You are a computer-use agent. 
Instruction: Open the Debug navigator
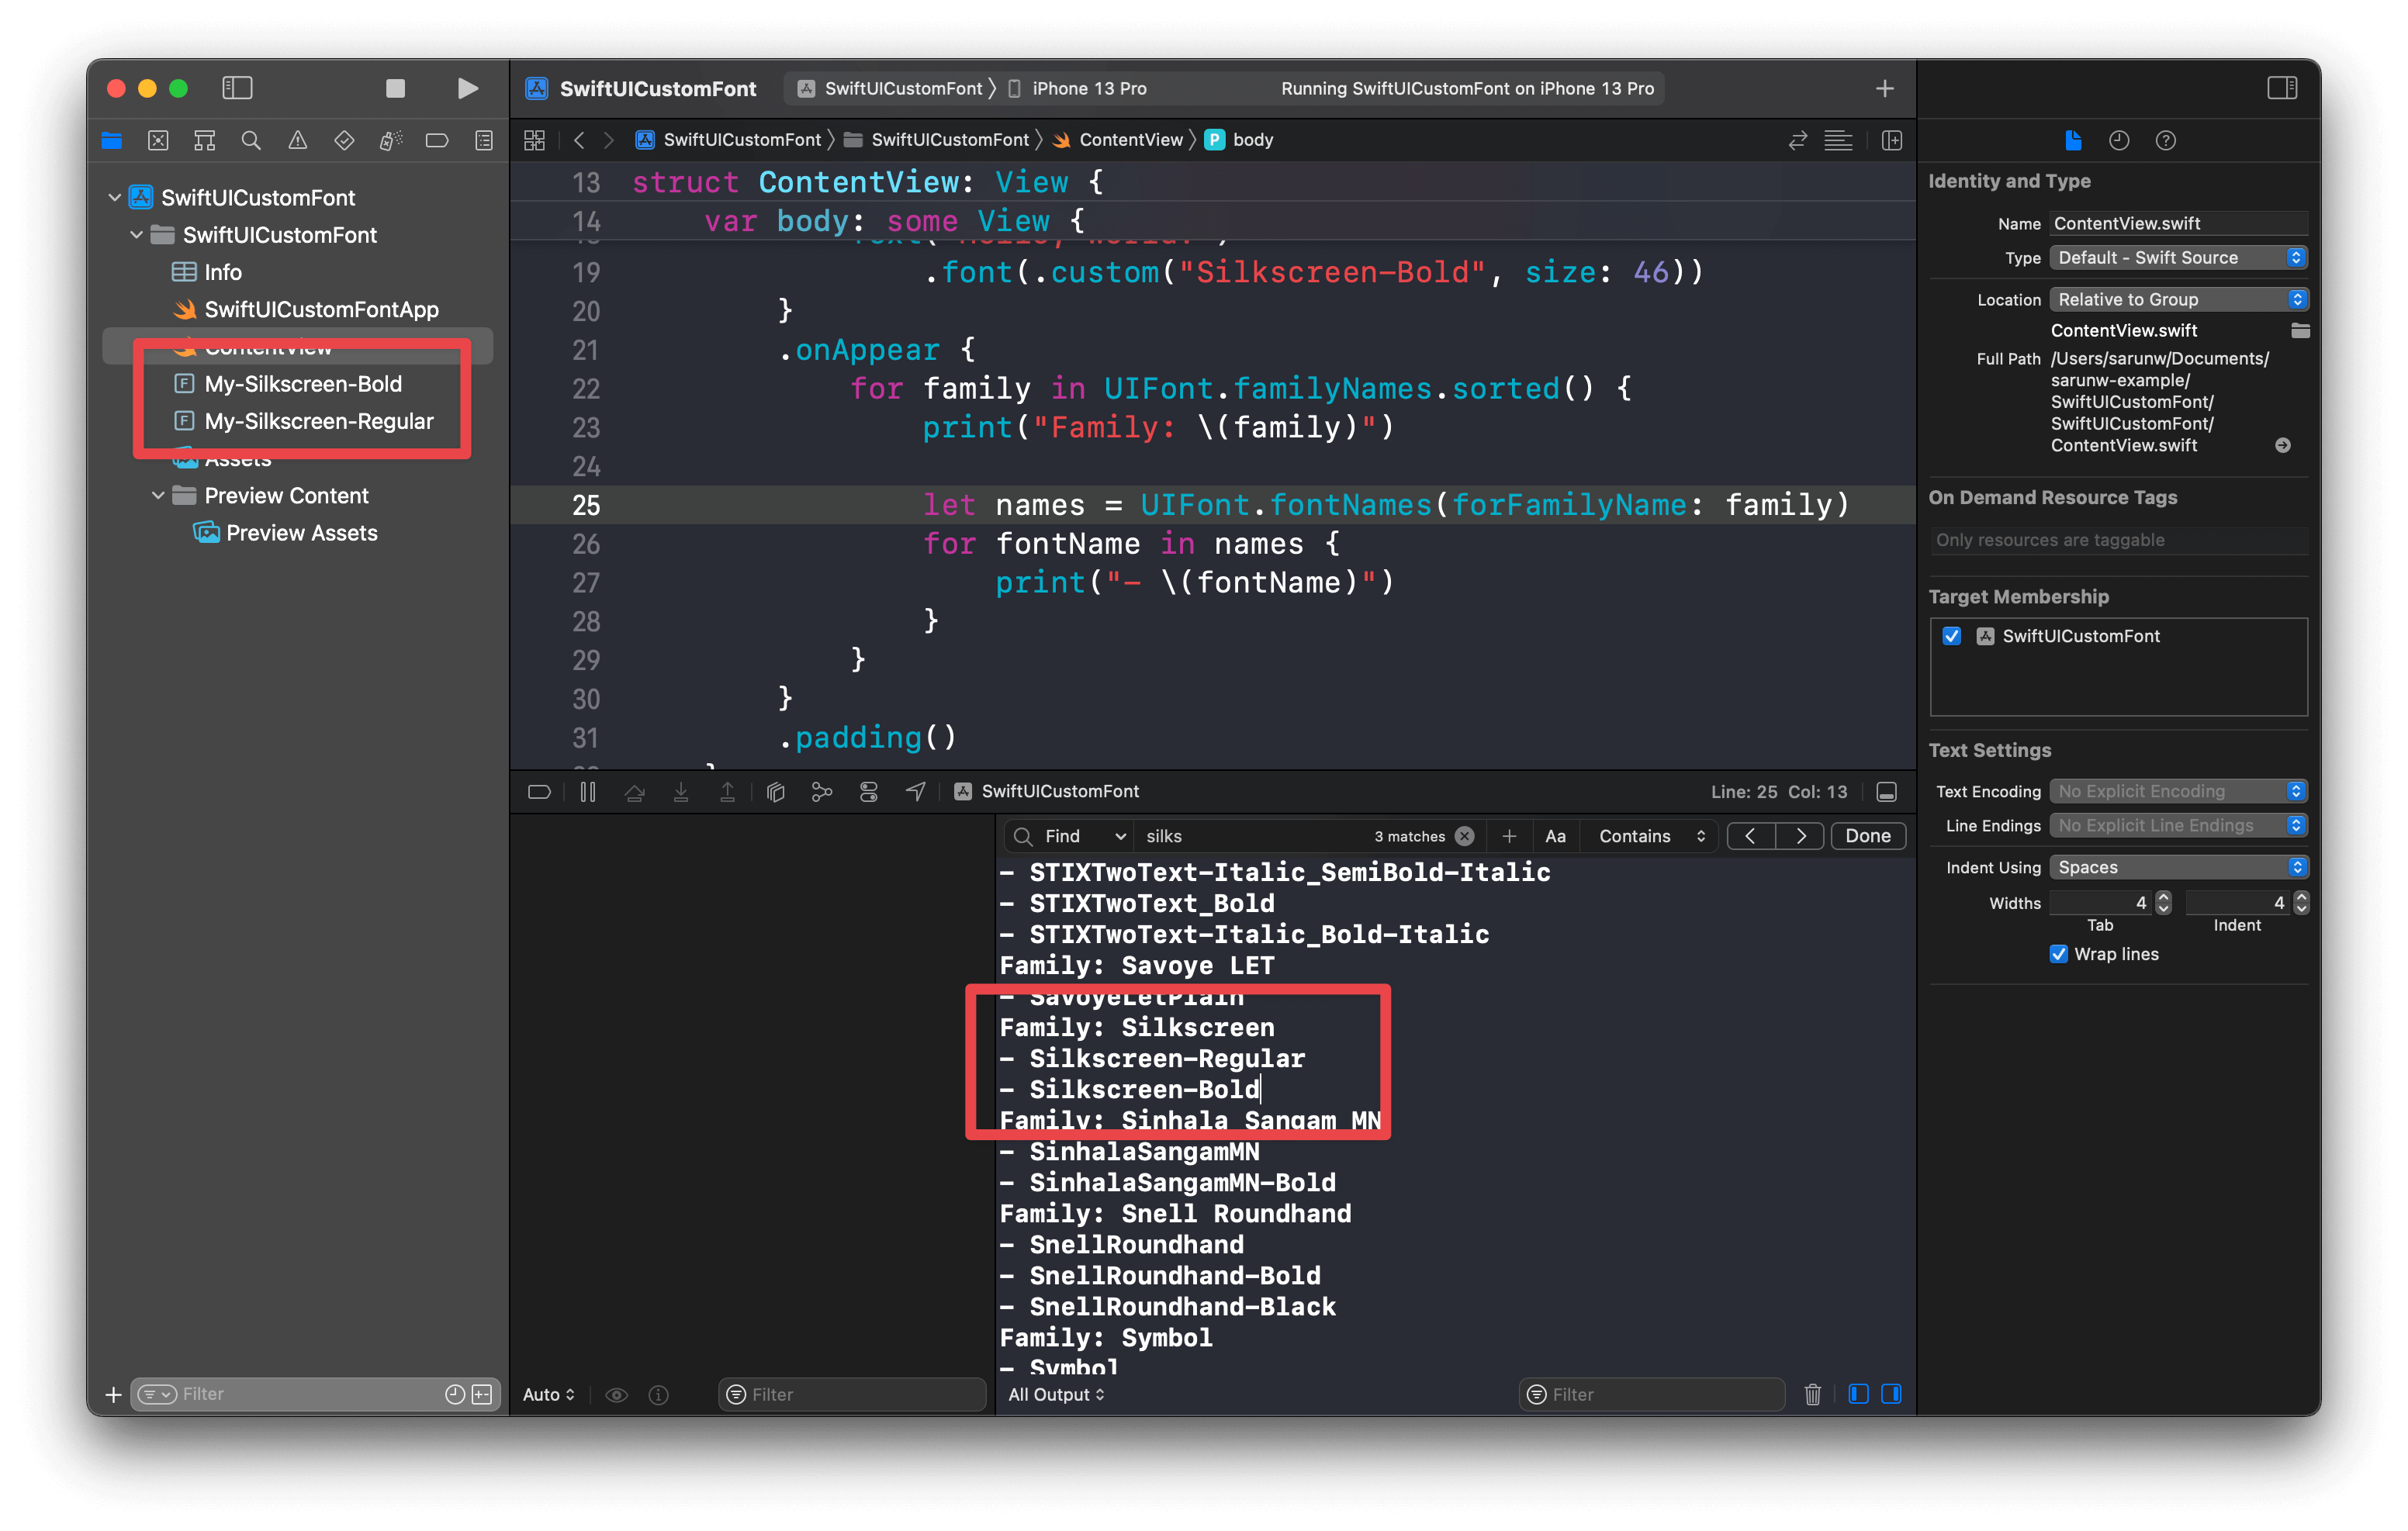coord(391,140)
